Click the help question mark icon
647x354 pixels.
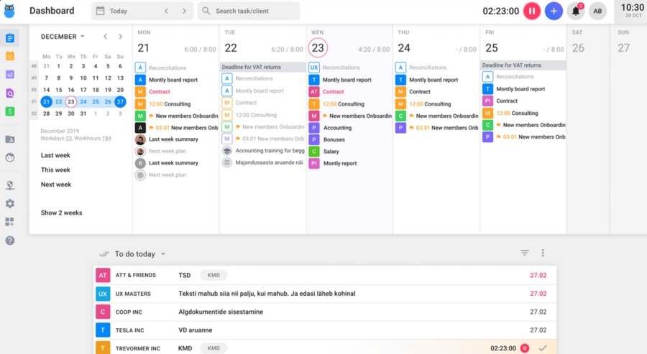(x=10, y=241)
